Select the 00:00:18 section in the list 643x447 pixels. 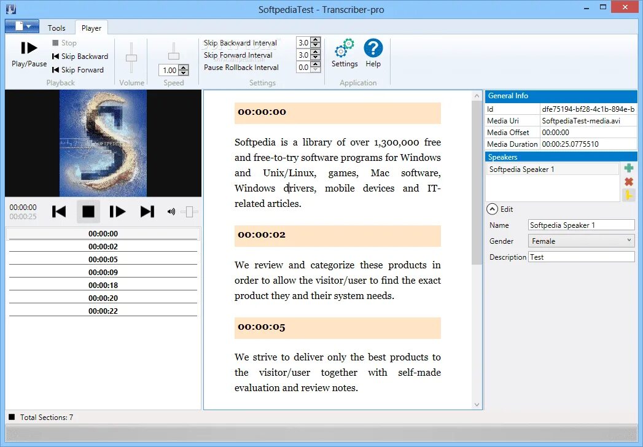coord(103,285)
